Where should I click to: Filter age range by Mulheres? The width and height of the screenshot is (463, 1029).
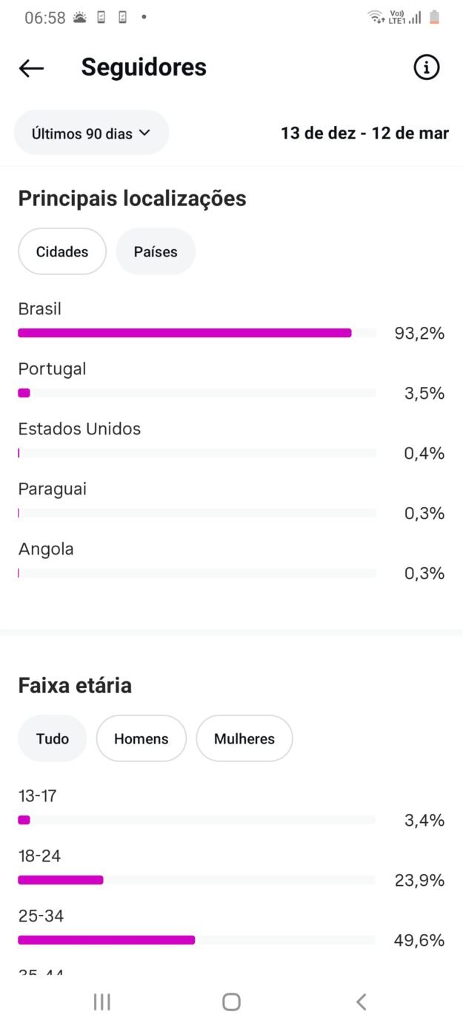pos(244,738)
